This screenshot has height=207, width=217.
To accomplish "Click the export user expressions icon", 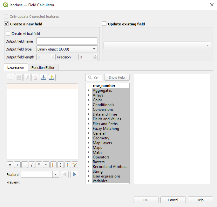I will (x=52, y=78).
